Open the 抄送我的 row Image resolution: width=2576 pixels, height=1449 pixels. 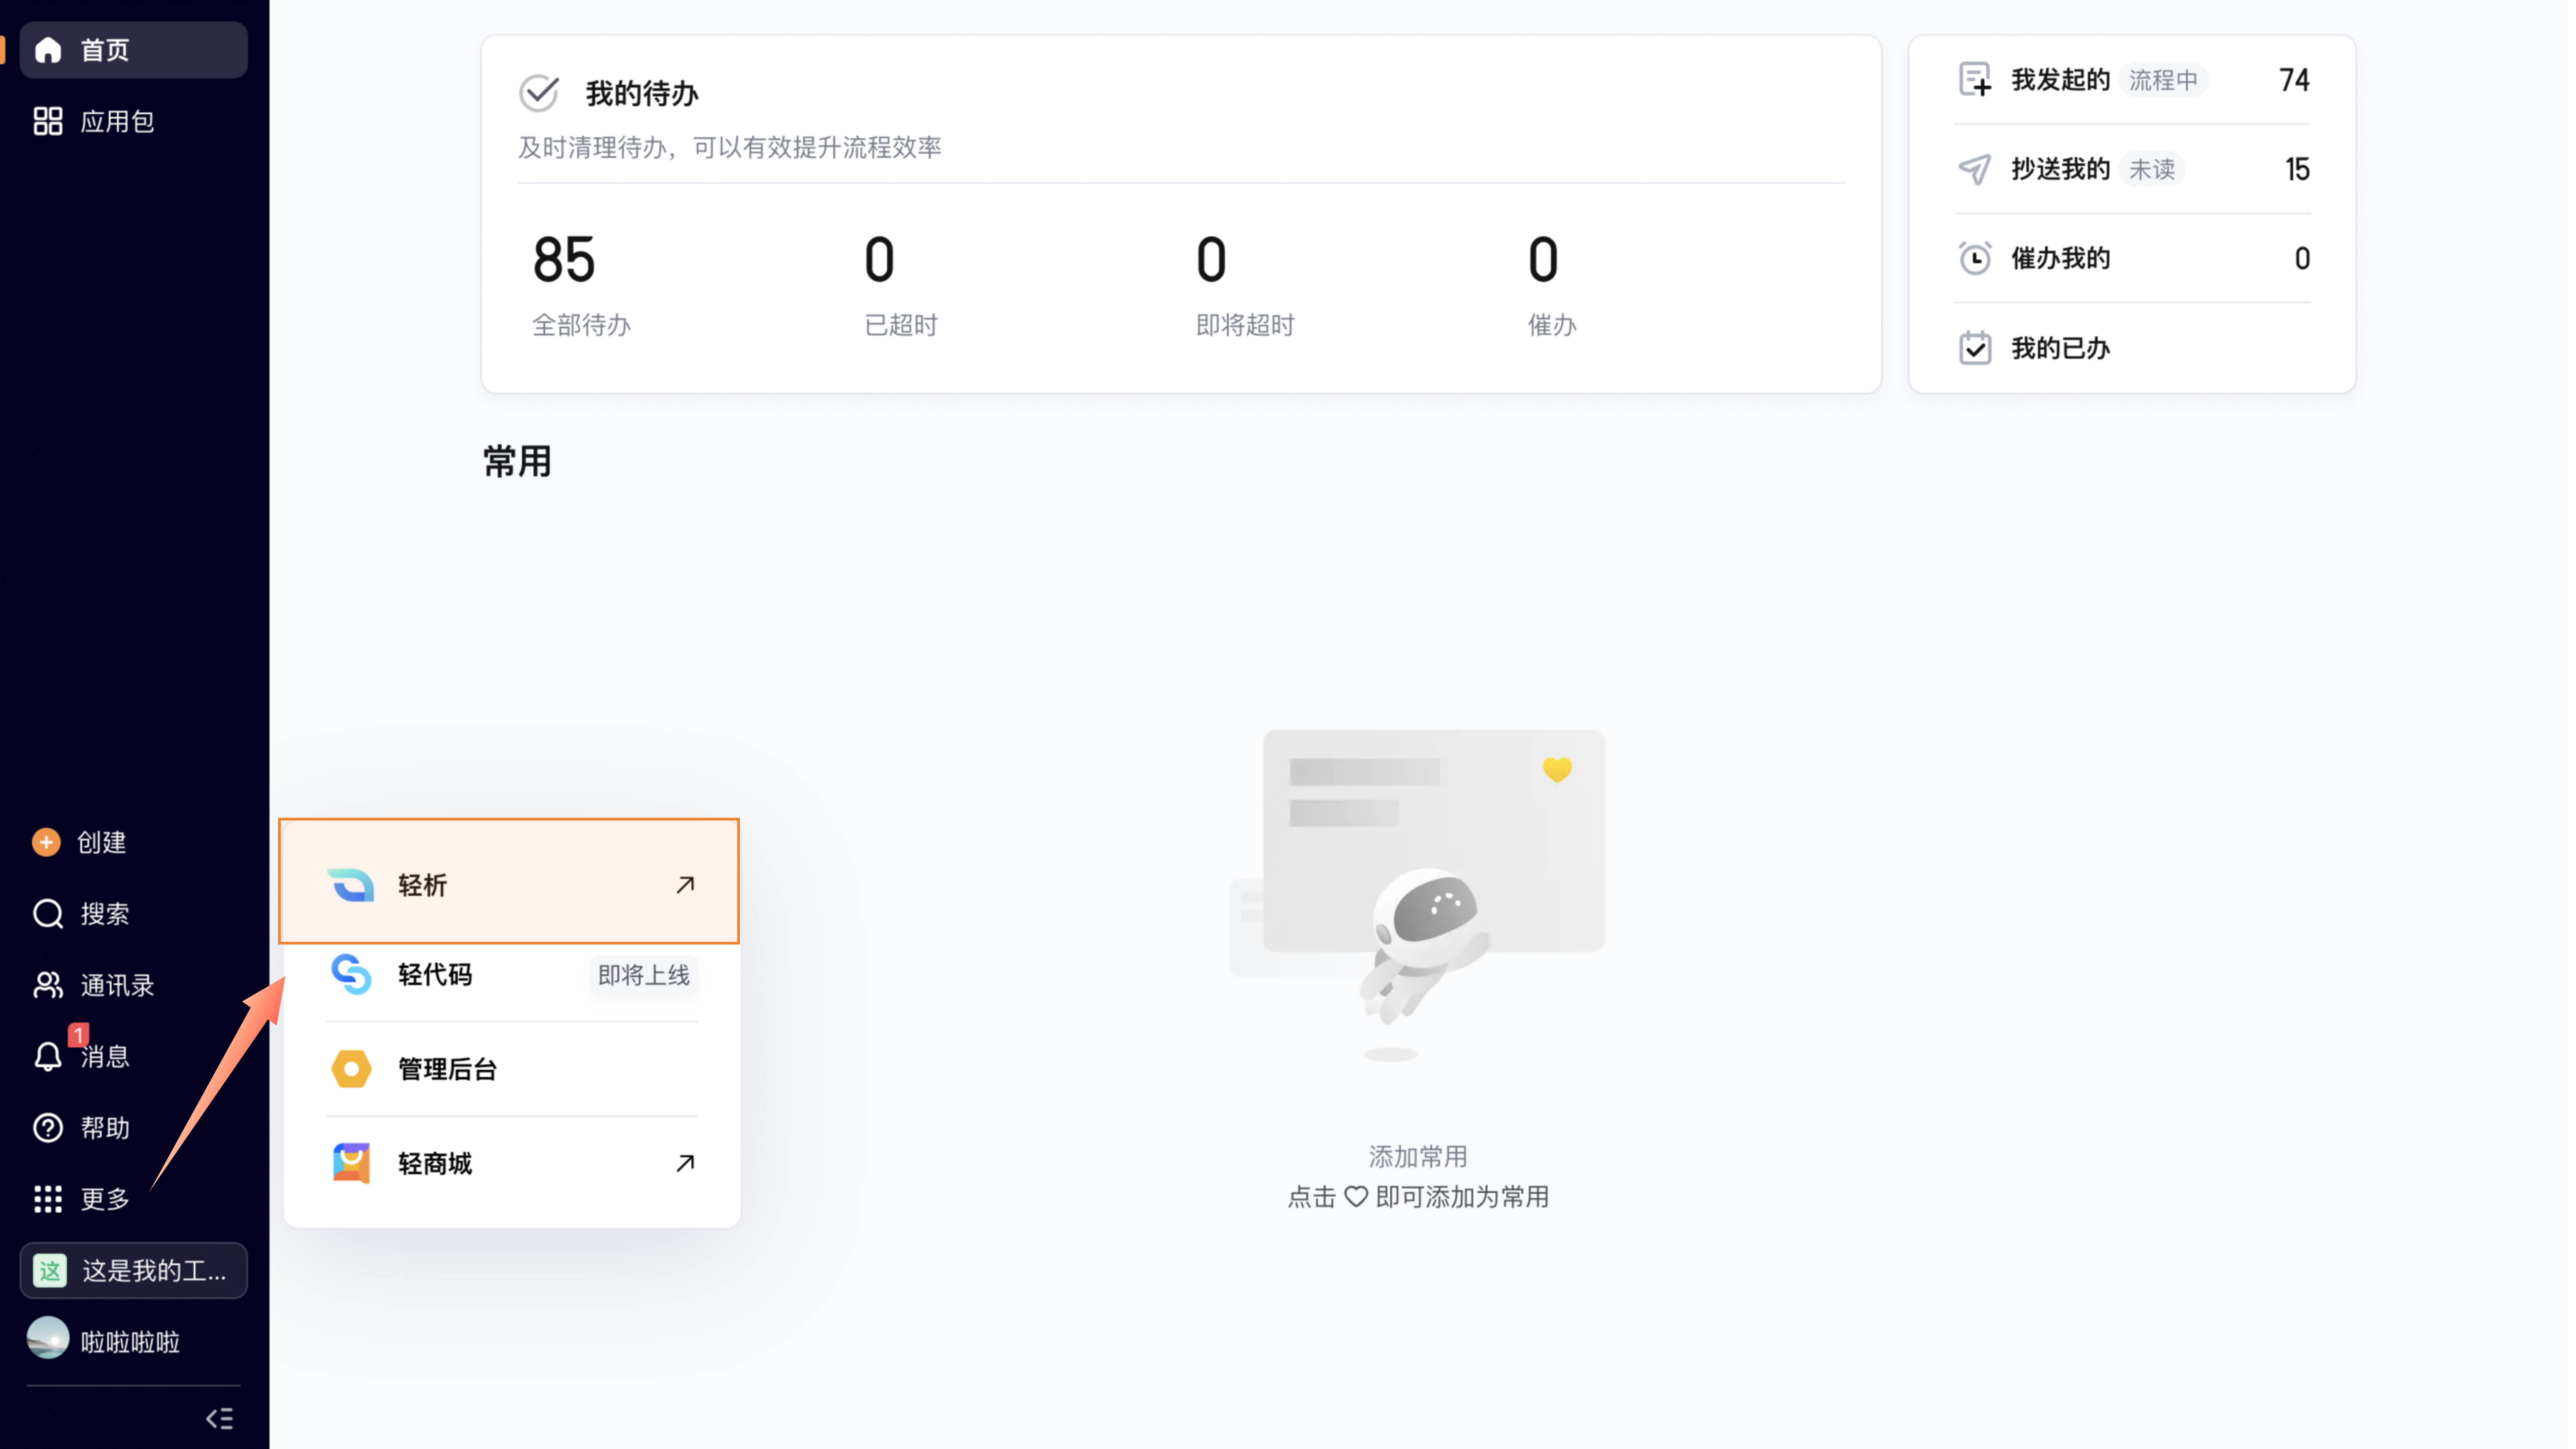tap(2132, 169)
